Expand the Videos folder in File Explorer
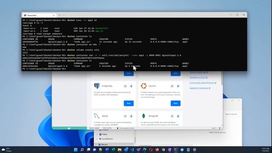 [97, 134]
